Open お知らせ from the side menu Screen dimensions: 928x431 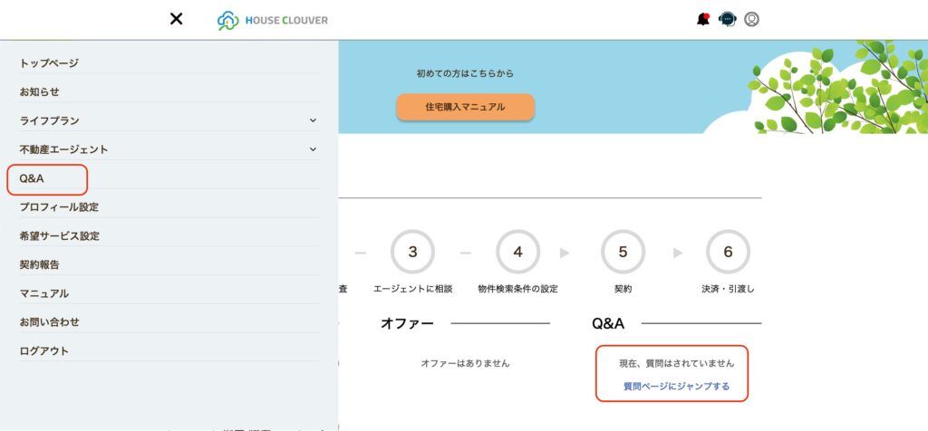[x=40, y=92]
